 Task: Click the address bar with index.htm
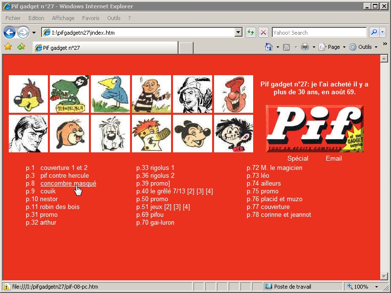tap(138, 32)
